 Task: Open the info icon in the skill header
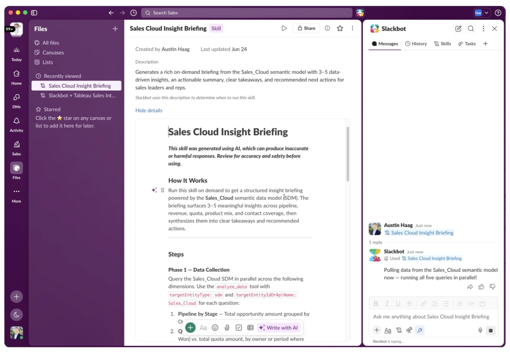(x=327, y=28)
